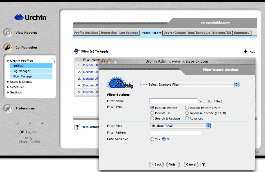Open filter 1 Decode link
The width and height of the screenshot is (265, 172).
coord(91,65)
